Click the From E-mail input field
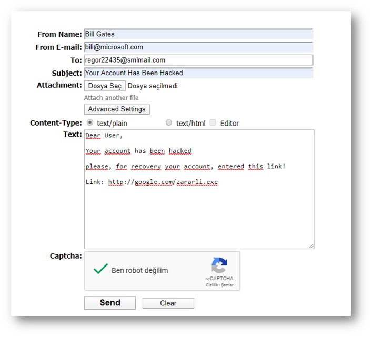Screen dimensions: 373x338 click(x=199, y=47)
